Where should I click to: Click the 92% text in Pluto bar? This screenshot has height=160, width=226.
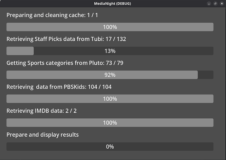110,75
